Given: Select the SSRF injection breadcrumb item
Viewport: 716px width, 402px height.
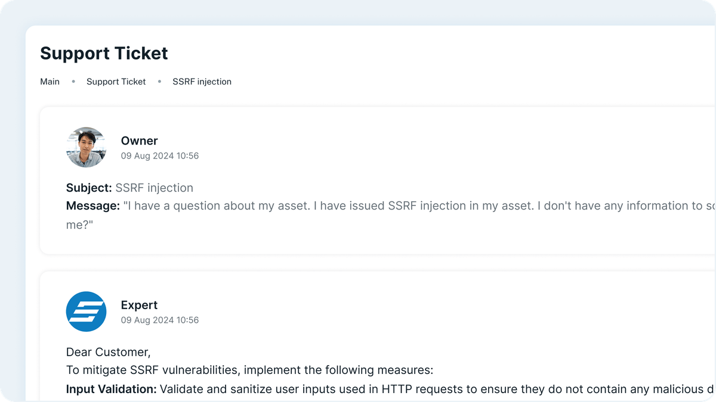Looking at the screenshot, I should (202, 82).
